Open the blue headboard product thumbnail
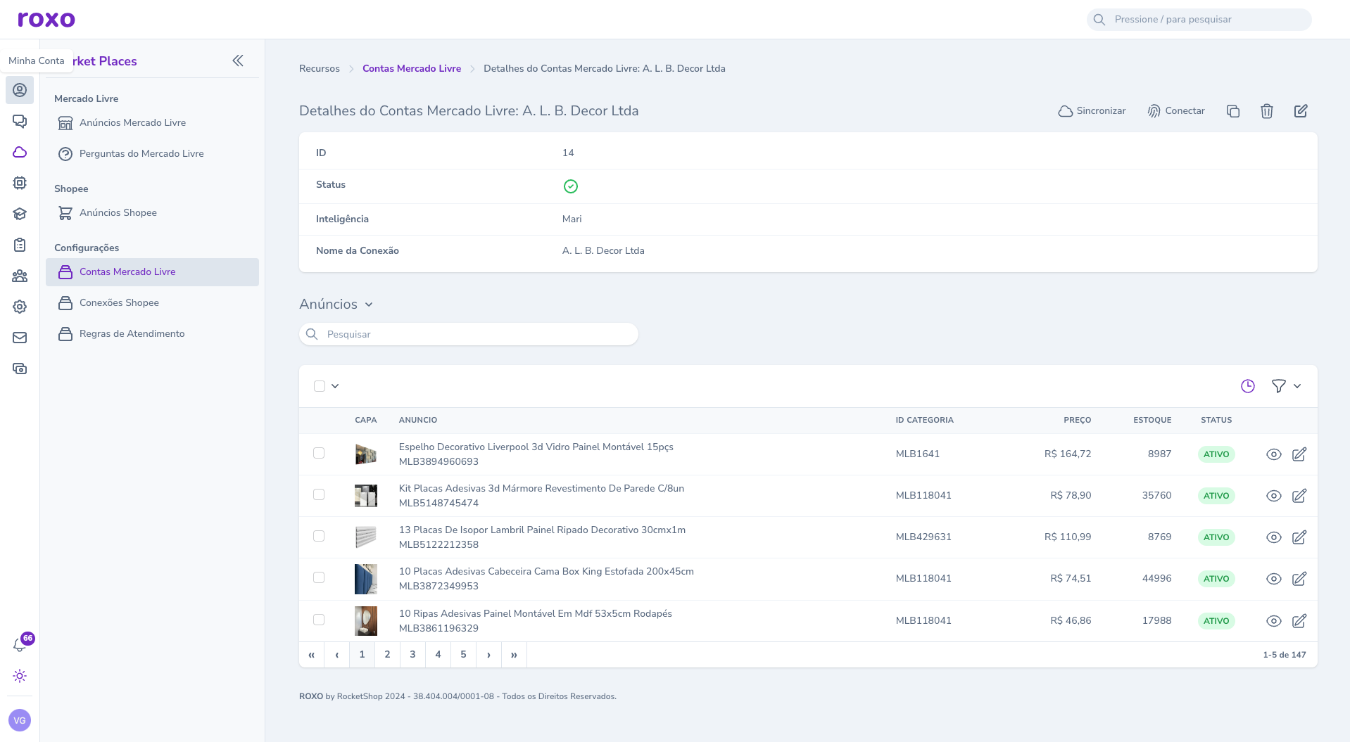 [x=366, y=579]
